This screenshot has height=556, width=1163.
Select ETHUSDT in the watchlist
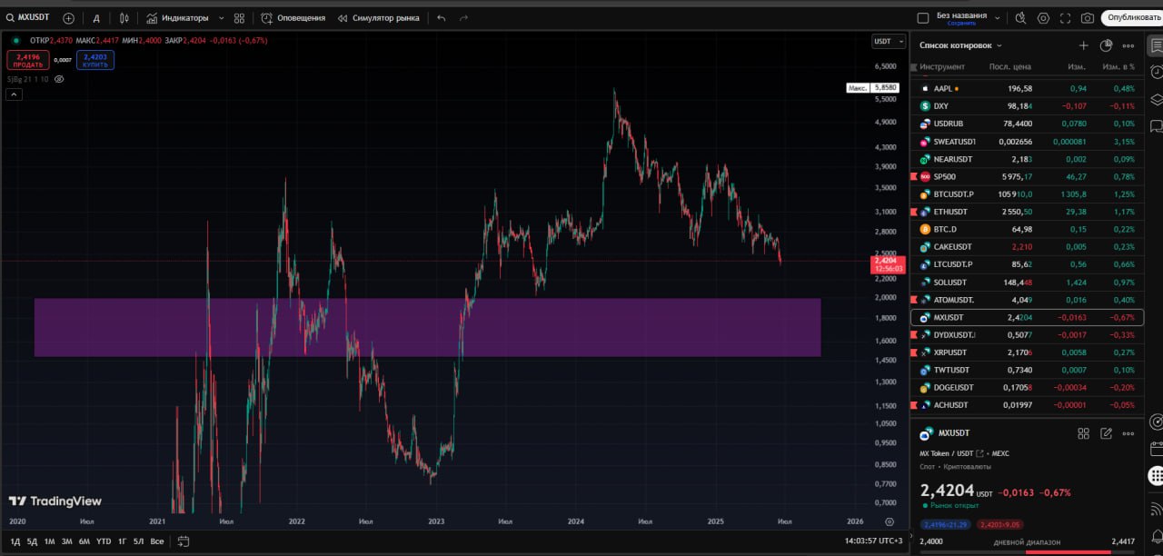click(1027, 212)
